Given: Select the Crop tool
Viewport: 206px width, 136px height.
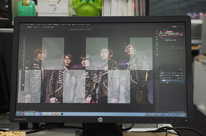Looking at the screenshot, I should pos(24,46).
